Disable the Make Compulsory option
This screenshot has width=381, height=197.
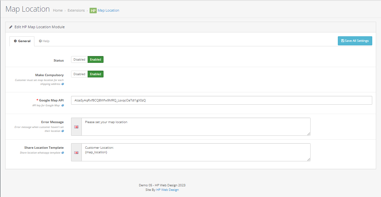(x=79, y=74)
